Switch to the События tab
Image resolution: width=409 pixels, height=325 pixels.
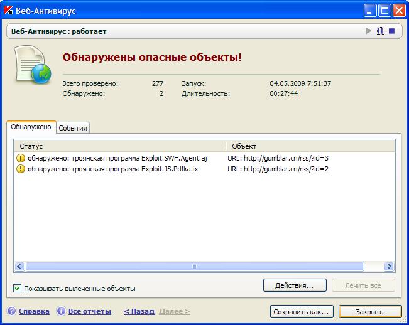tap(73, 128)
